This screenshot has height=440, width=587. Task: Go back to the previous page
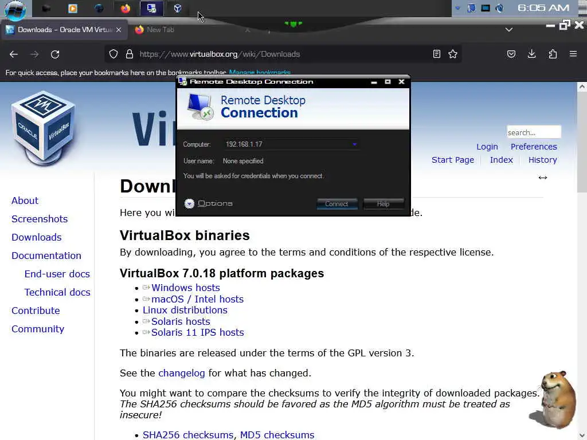pyautogui.click(x=14, y=54)
